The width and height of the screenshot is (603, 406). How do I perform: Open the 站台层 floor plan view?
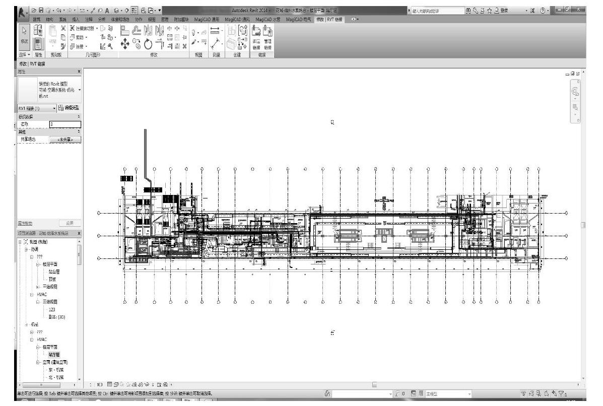tap(54, 272)
